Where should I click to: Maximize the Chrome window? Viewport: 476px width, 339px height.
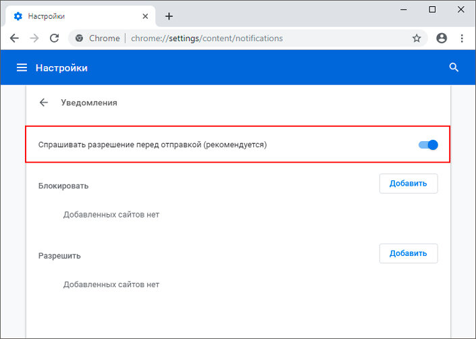tap(432, 9)
